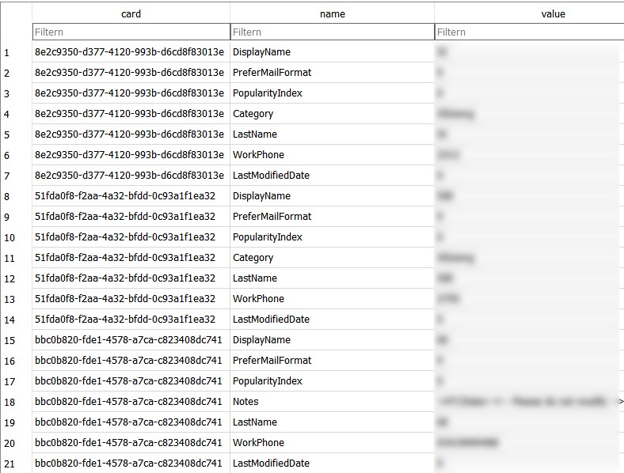Focus the name column filter field
624x473 pixels.
333,32
